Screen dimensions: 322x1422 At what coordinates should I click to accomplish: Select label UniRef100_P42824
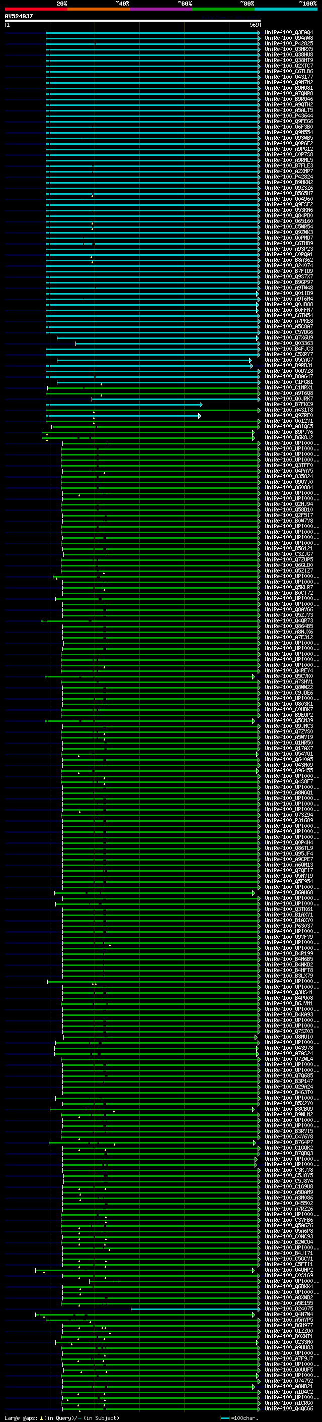click(x=288, y=177)
